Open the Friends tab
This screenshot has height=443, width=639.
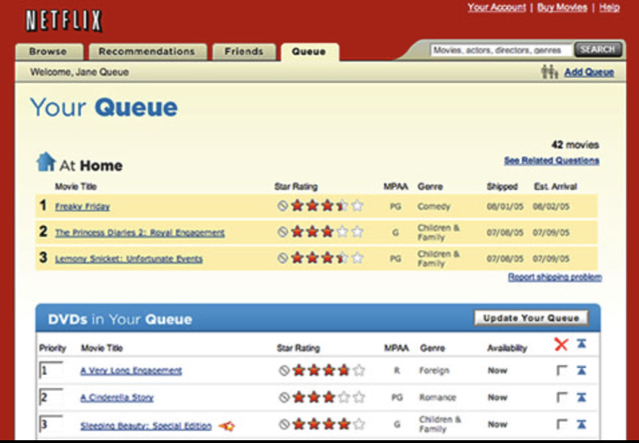click(244, 52)
